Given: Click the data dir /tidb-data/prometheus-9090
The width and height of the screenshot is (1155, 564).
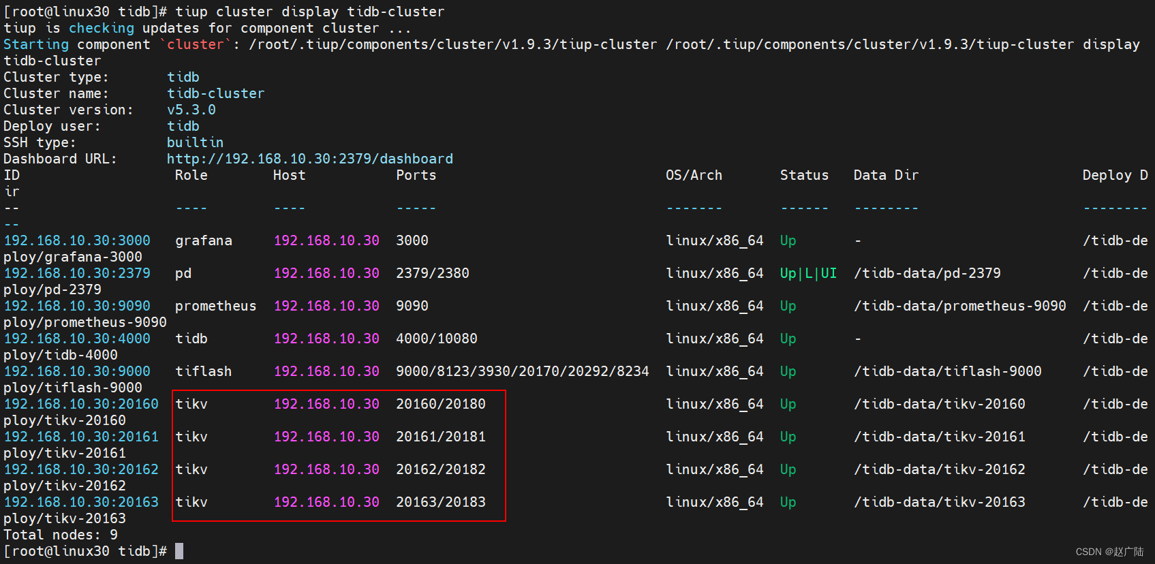Looking at the screenshot, I should click(960, 306).
